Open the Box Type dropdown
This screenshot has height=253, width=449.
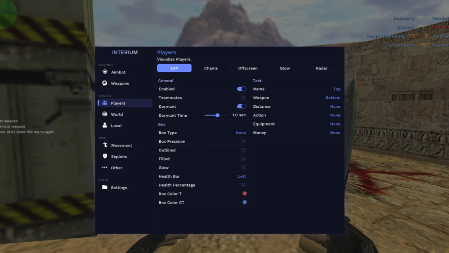(241, 132)
